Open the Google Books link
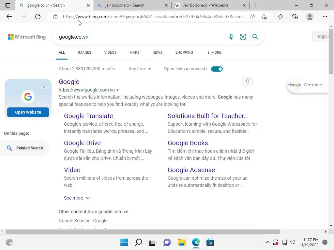This screenshot has height=250, width=334. pos(188,143)
